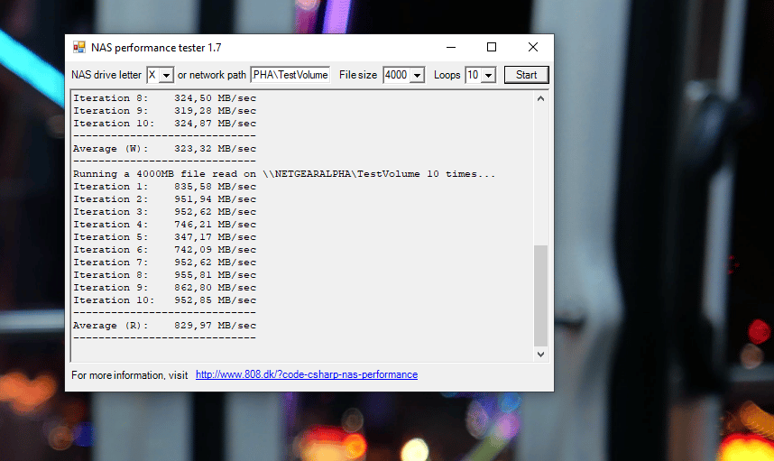Click the results scrollbar down arrow
The image size is (774, 461).
pyautogui.click(x=541, y=355)
